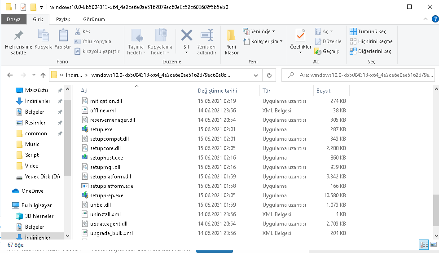
Task: Click the search box field
Action: point(358,75)
